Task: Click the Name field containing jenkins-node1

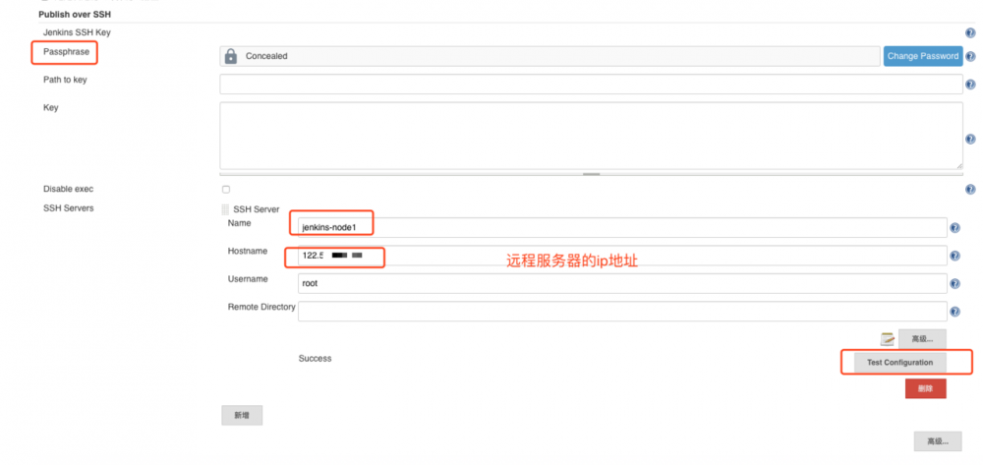Action: pos(622,227)
